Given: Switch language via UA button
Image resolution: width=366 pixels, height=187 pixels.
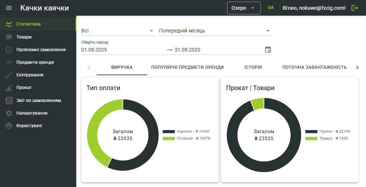Looking at the screenshot, I should click(271, 8).
